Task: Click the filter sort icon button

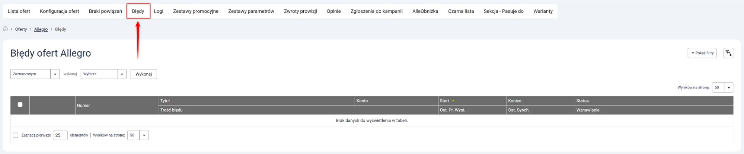Action: click(728, 53)
